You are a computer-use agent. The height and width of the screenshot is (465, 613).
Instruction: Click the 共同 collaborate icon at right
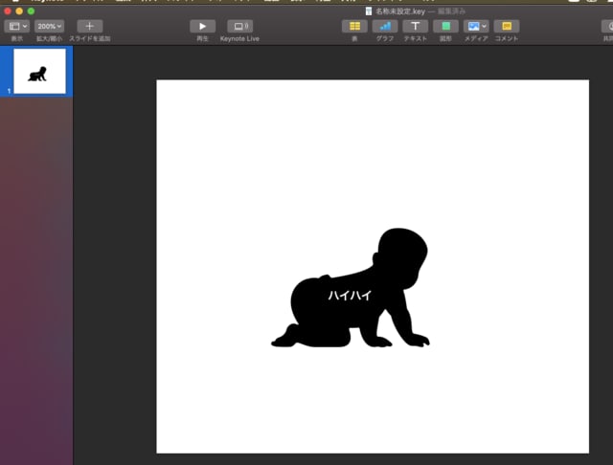pyautogui.click(x=606, y=26)
